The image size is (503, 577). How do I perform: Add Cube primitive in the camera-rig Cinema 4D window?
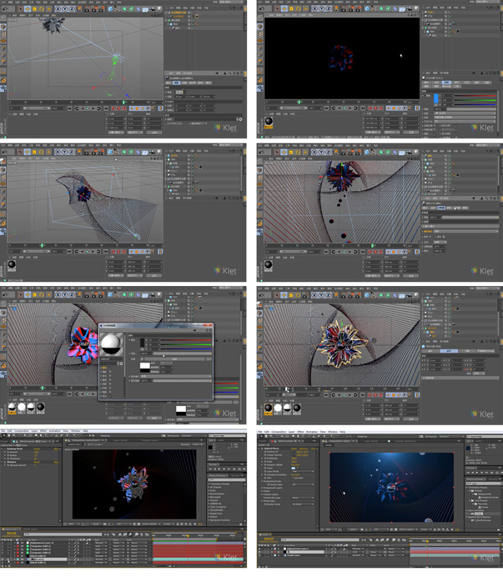[x=111, y=8]
